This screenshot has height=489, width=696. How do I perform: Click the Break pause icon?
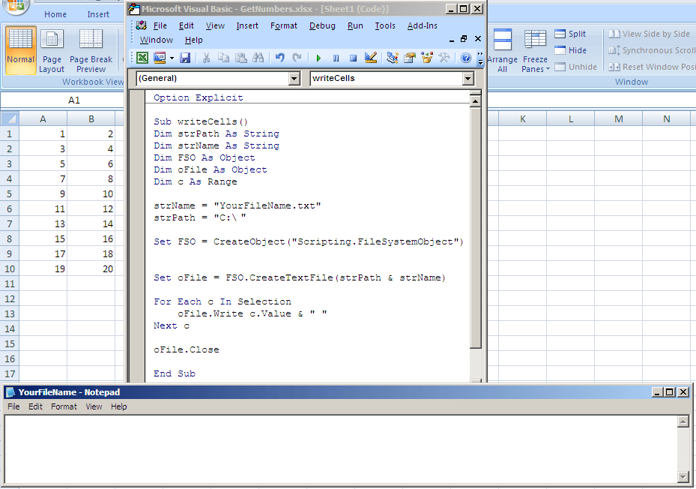coord(336,58)
